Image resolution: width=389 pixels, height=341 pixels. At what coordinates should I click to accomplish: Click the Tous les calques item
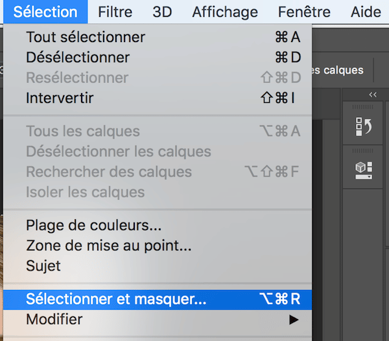82,131
